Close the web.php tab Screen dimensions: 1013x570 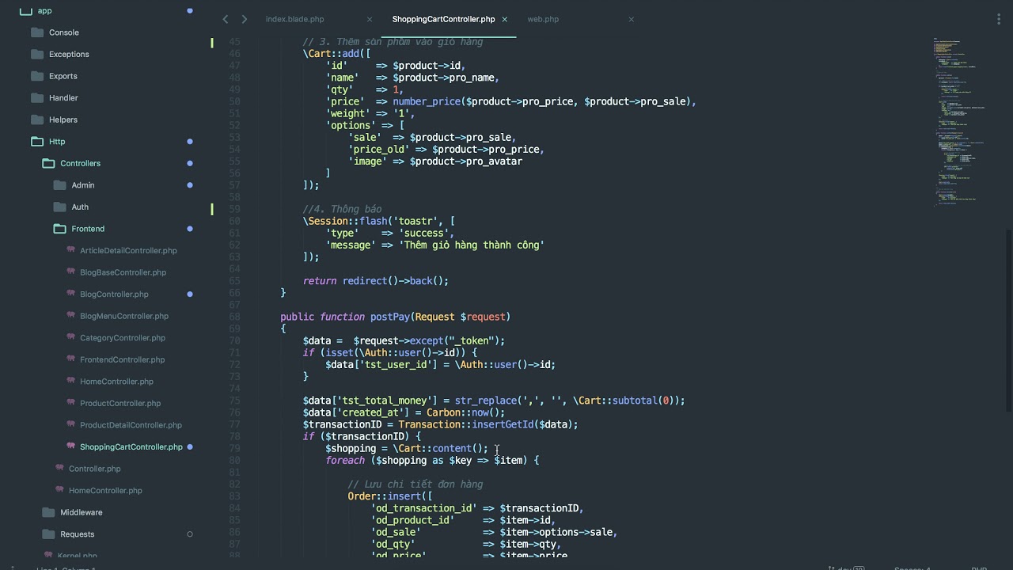click(x=631, y=19)
